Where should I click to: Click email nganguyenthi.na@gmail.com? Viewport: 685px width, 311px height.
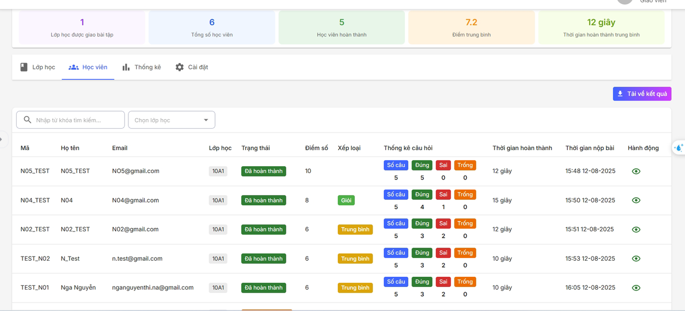(153, 287)
